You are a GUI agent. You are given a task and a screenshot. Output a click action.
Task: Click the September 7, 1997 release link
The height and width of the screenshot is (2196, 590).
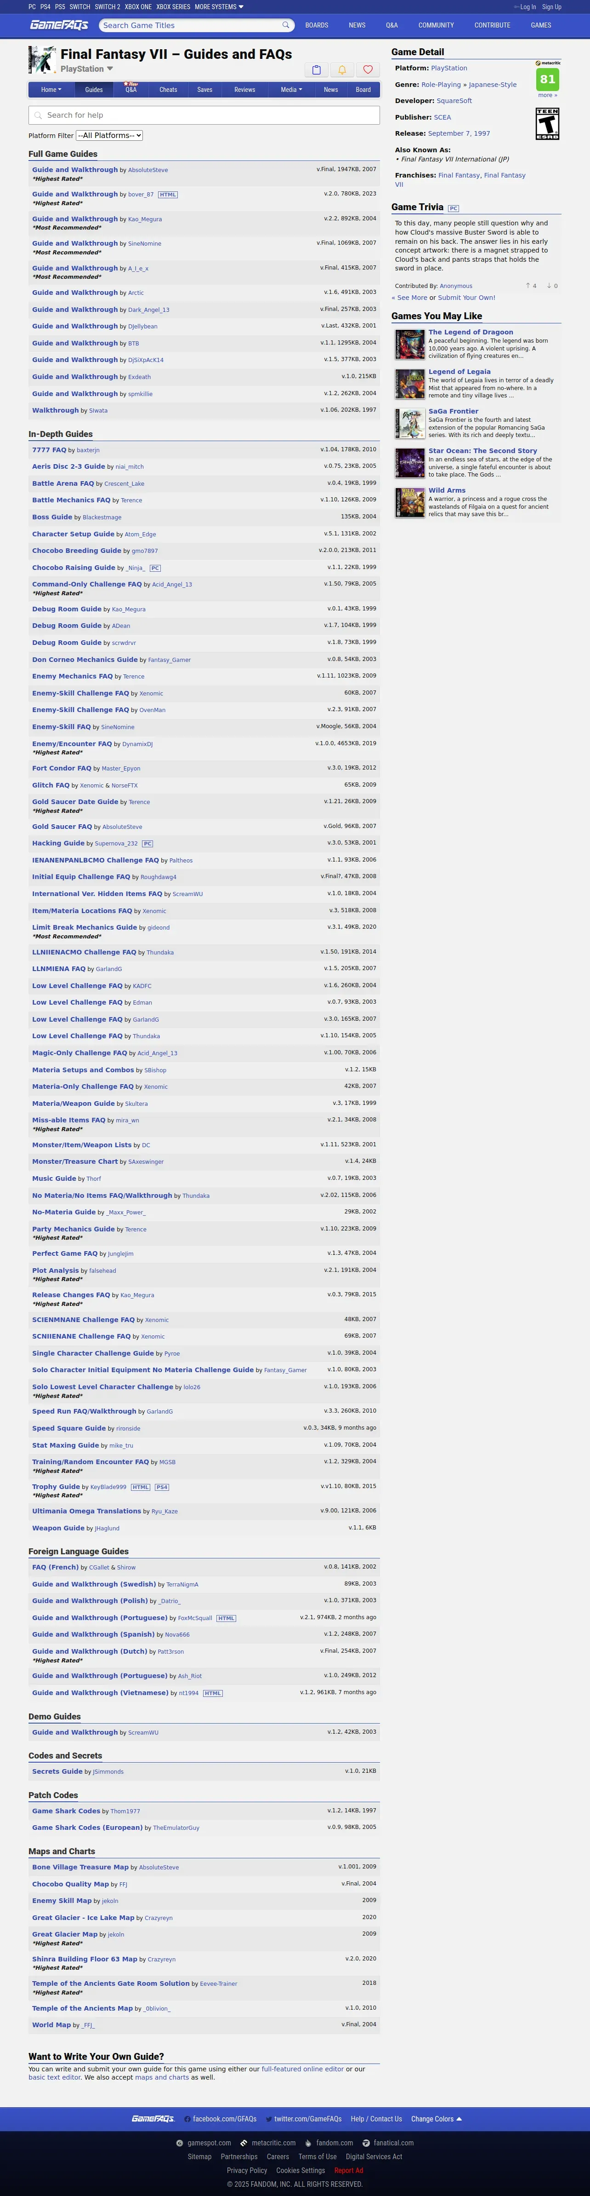coord(459,134)
